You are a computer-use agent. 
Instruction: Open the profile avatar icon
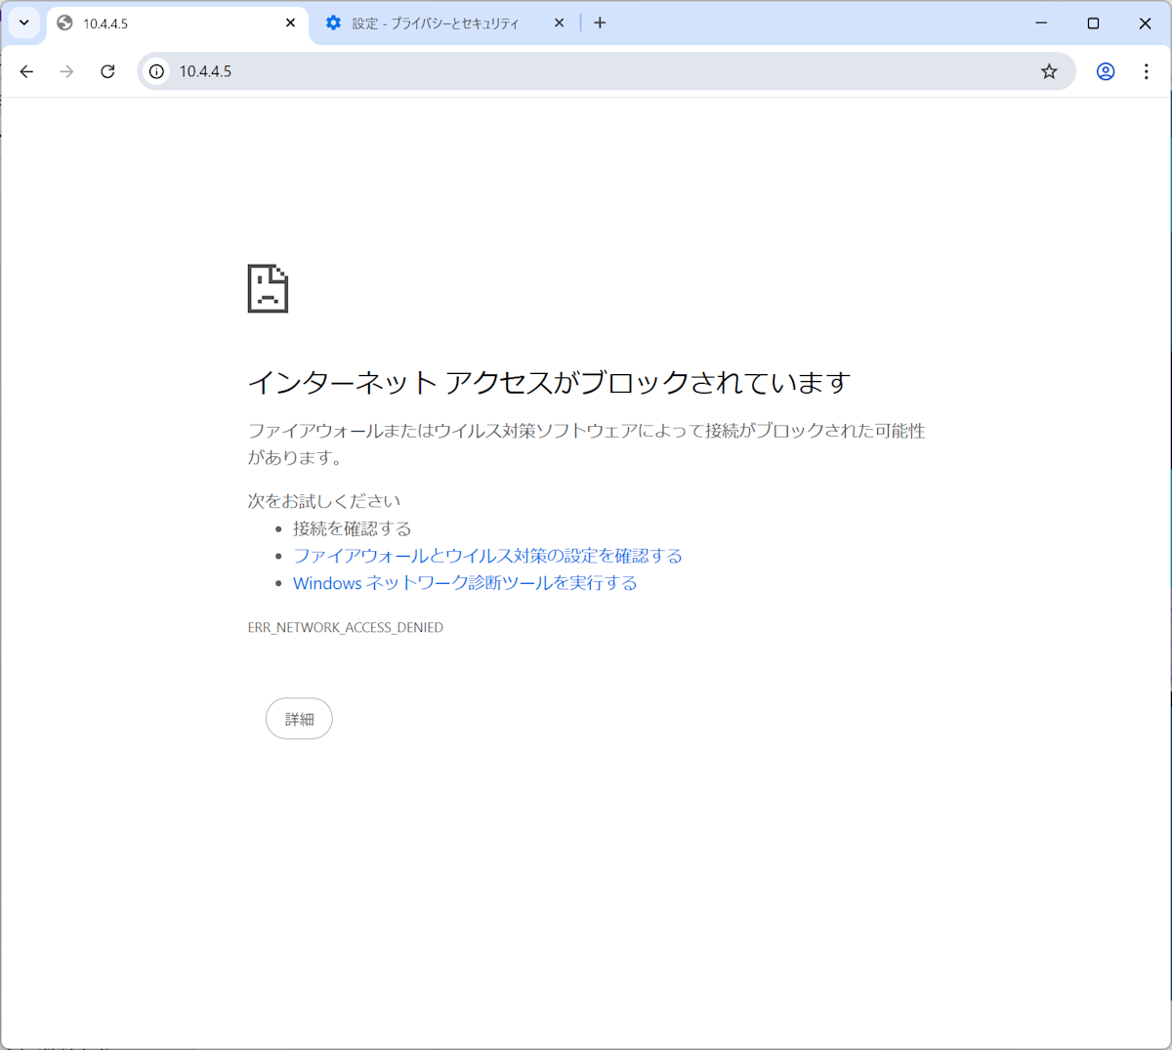click(1106, 71)
